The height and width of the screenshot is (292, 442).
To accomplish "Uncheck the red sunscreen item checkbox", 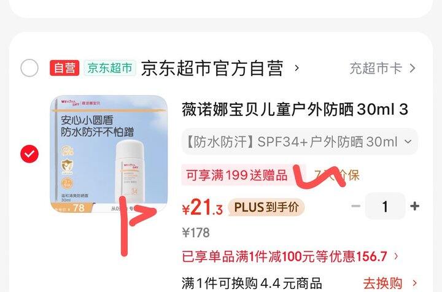I will coord(29,154).
